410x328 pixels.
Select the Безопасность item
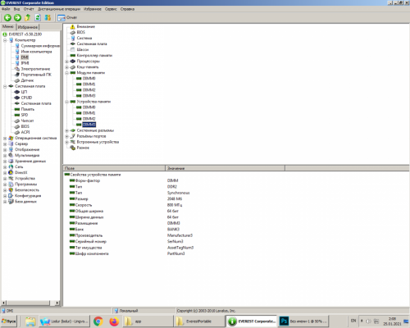(27, 190)
